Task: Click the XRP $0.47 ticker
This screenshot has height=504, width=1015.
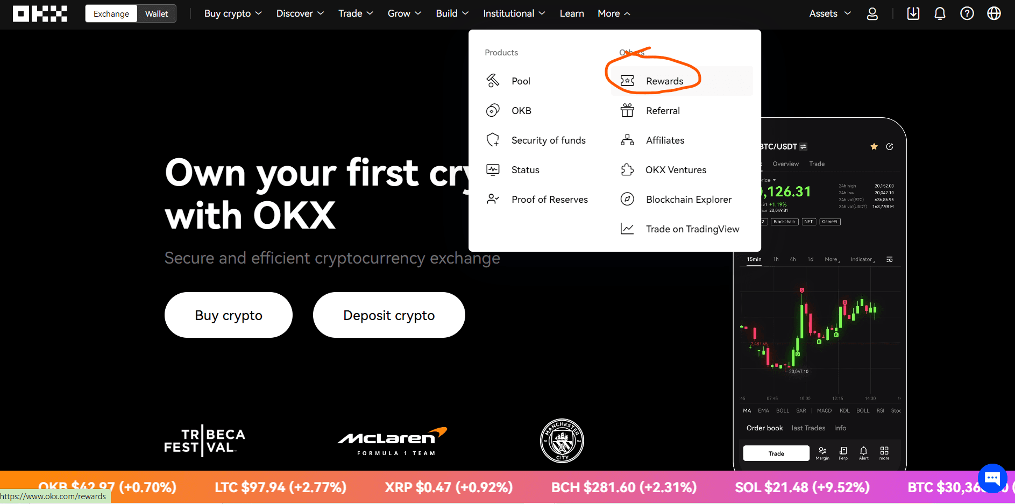Action: click(449, 487)
